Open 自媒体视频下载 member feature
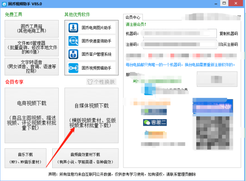The width and height of the screenshot is (246, 181). pyautogui.click(x=91, y=115)
